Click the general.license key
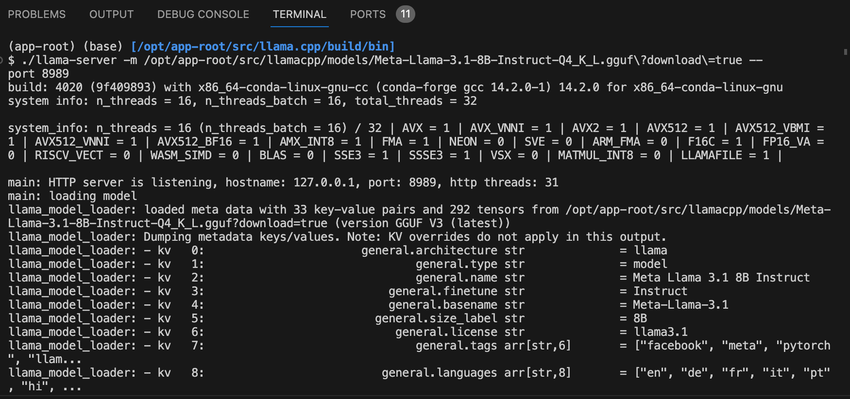 (446, 332)
